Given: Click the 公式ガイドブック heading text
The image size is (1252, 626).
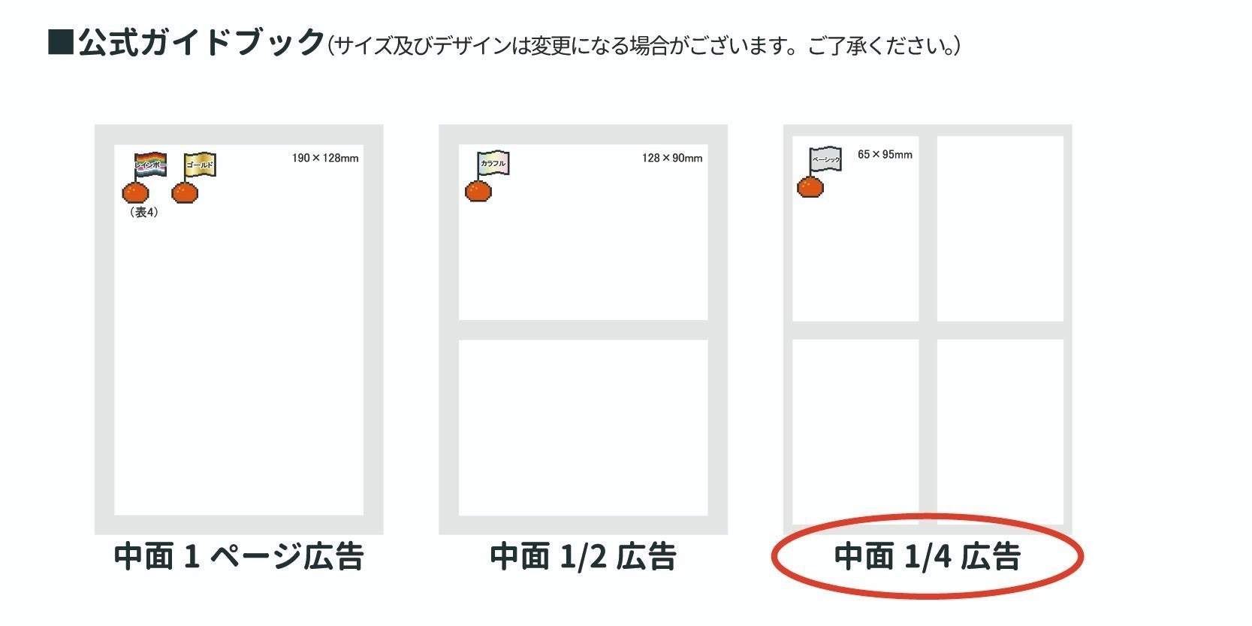Looking at the screenshot, I should coord(201,43).
